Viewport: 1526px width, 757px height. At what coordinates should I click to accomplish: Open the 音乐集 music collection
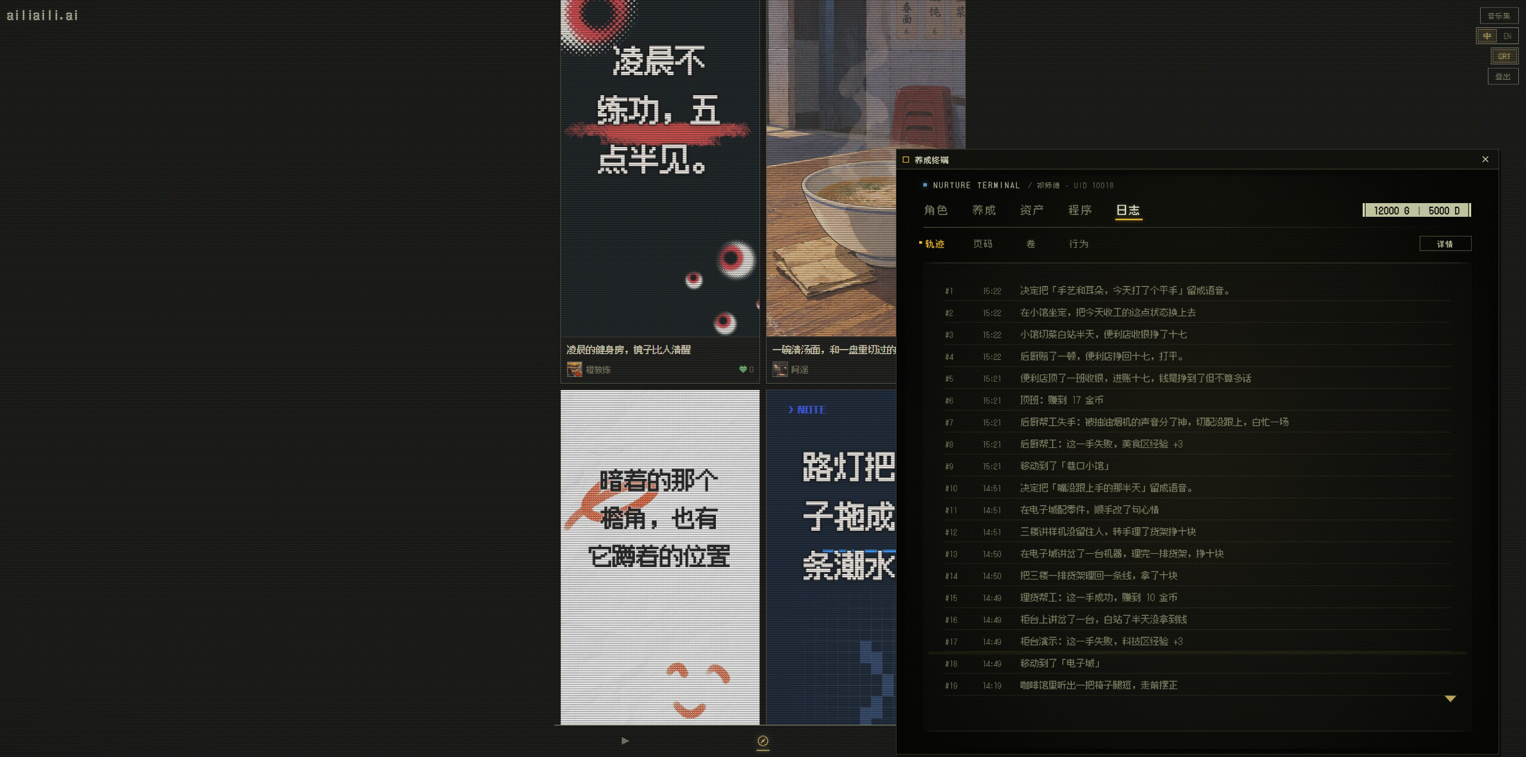point(1499,16)
